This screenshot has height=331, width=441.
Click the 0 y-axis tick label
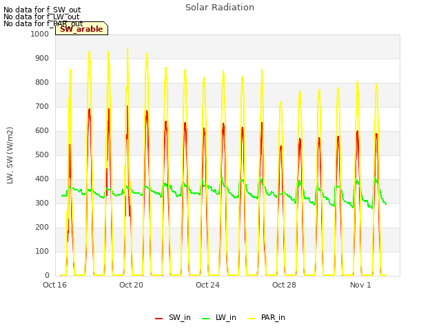tap(47, 276)
